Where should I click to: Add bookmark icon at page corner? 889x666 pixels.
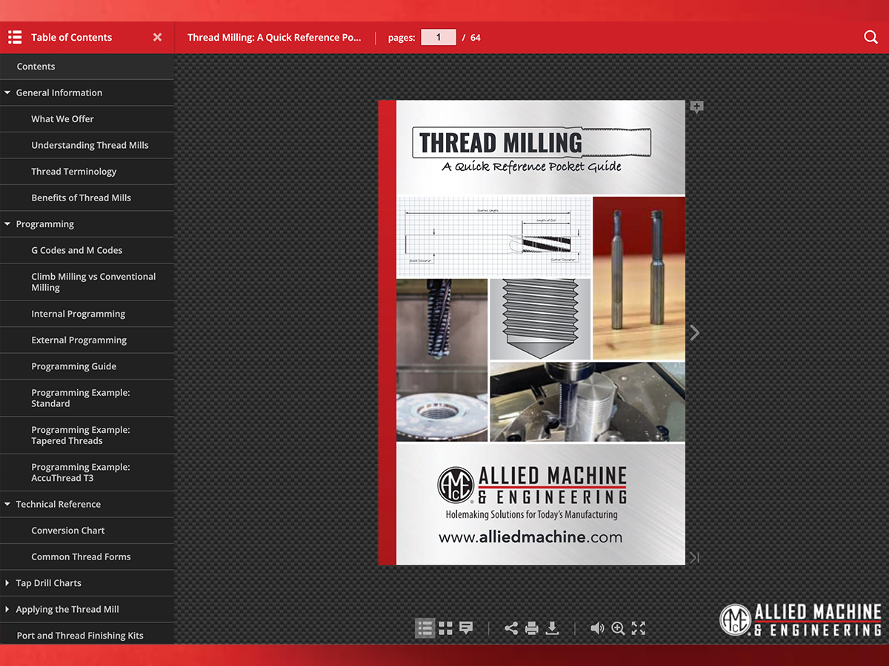[696, 107]
